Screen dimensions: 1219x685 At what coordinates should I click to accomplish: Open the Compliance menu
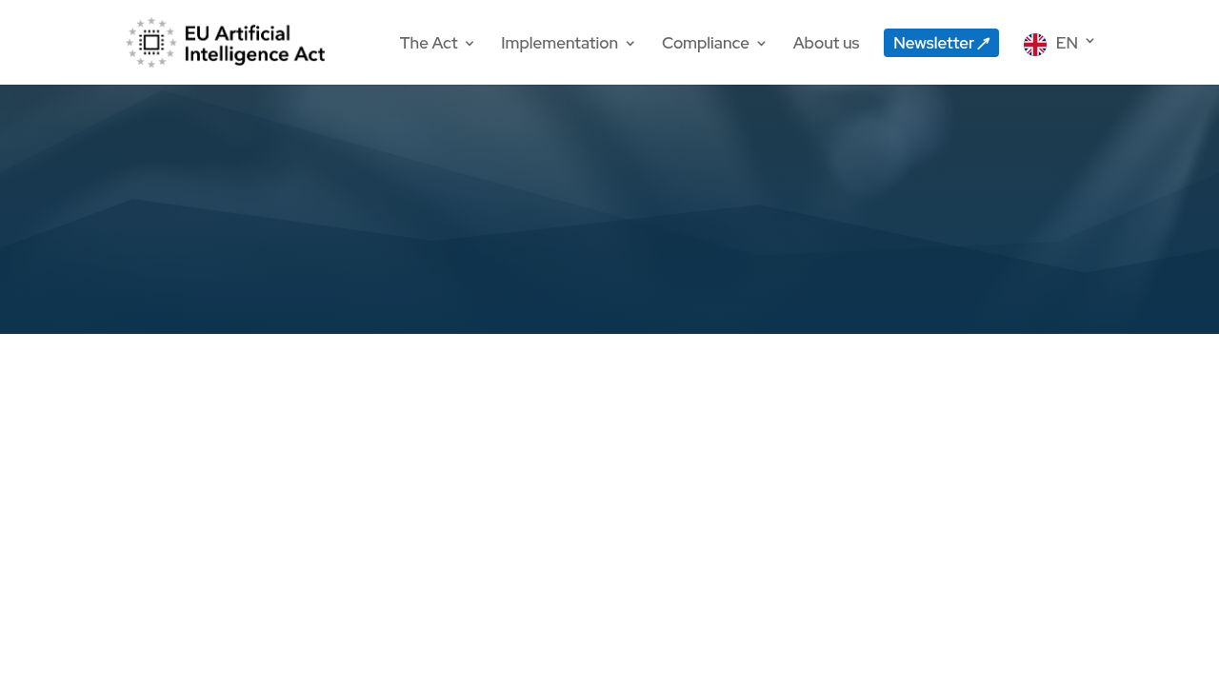click(x=706, y=43)
